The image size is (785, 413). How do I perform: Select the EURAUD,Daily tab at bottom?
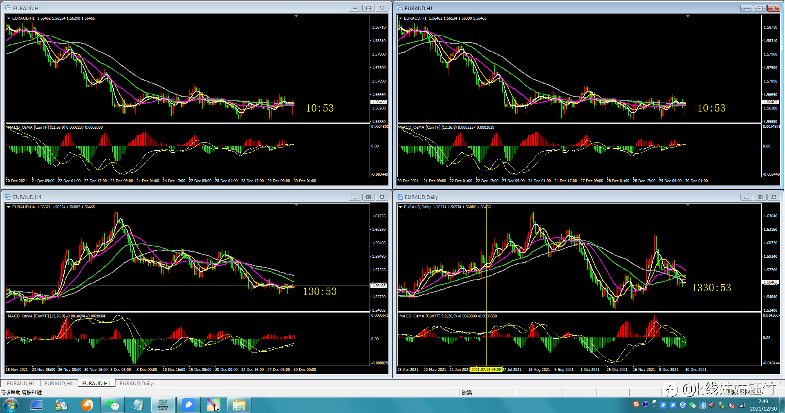click(x=137, y=384)
